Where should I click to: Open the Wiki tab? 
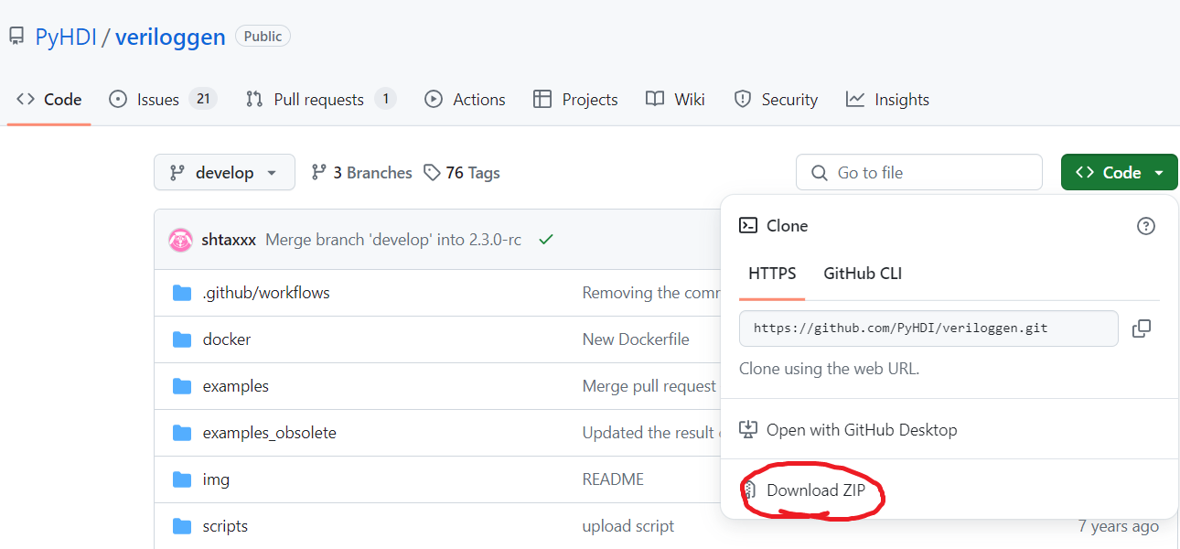pos(675,100)
